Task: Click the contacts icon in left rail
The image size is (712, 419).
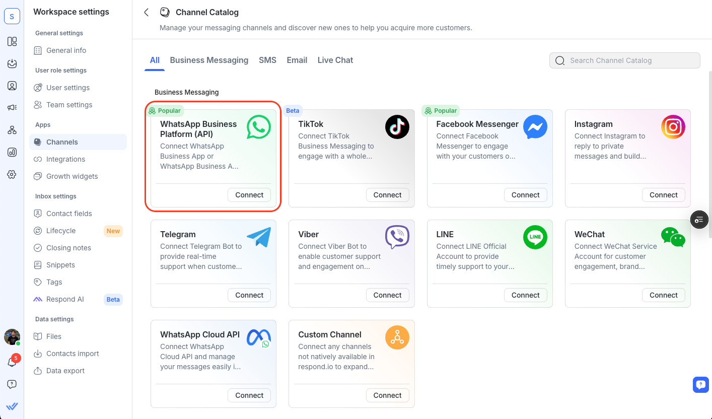Action: (x=12, y=86)
